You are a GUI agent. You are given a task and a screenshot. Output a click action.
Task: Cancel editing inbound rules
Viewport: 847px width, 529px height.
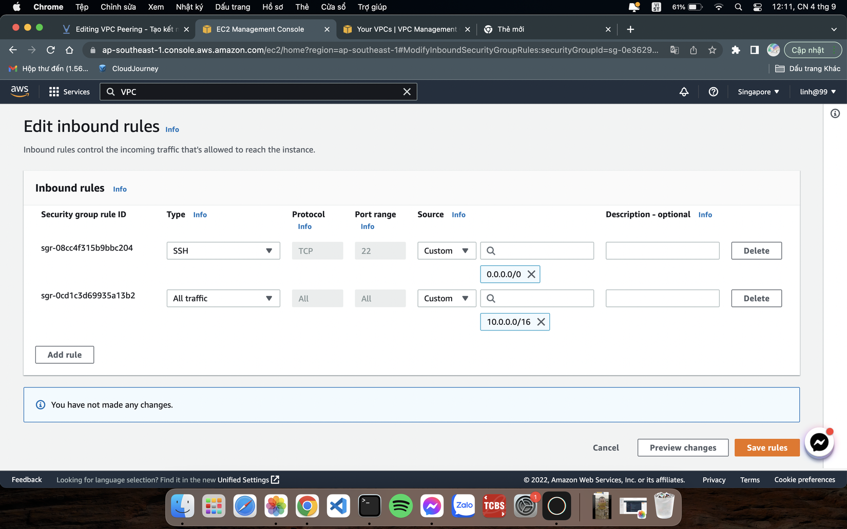pos(606,447)
